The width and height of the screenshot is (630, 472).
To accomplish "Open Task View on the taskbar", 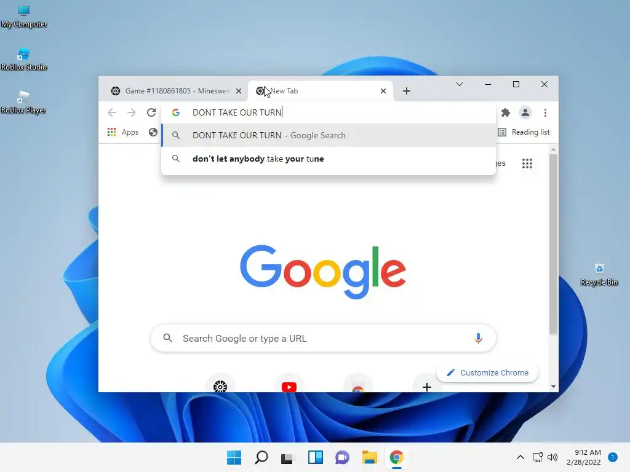I will coord(287,458).
